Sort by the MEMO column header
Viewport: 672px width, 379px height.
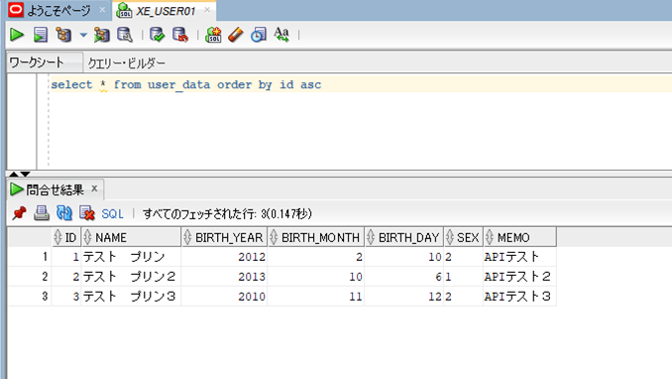[x=519, y=237]
